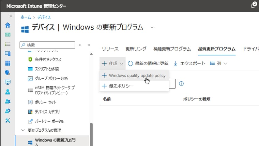Image resolution: width=259 pixels, height=146 pixels.
Task: Open Dashboard icon in left rail
Action: pos(7,35)
